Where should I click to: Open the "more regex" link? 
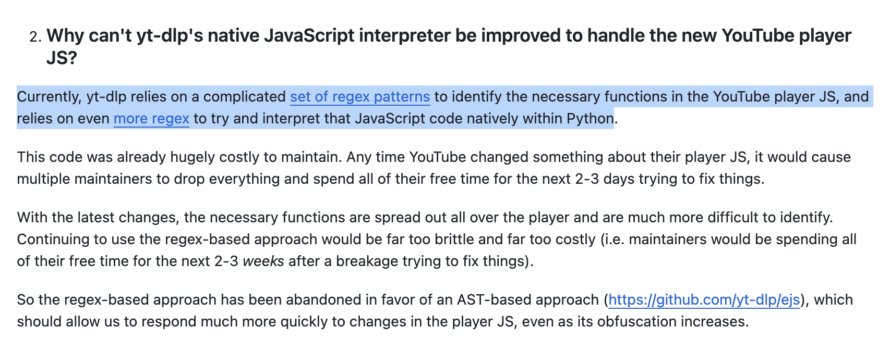[151, 119]
